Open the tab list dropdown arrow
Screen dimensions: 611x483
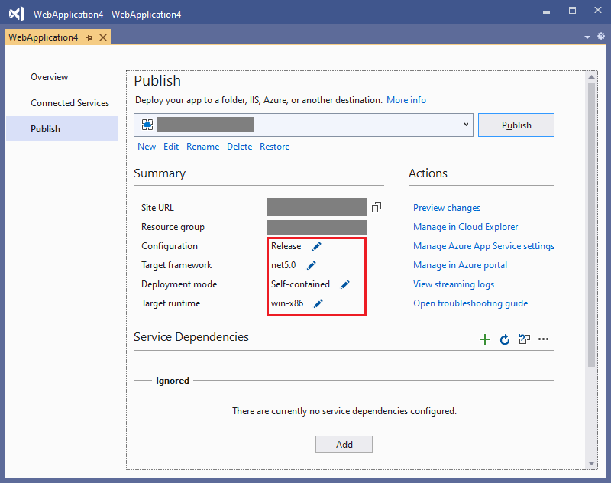click(587, 37)
